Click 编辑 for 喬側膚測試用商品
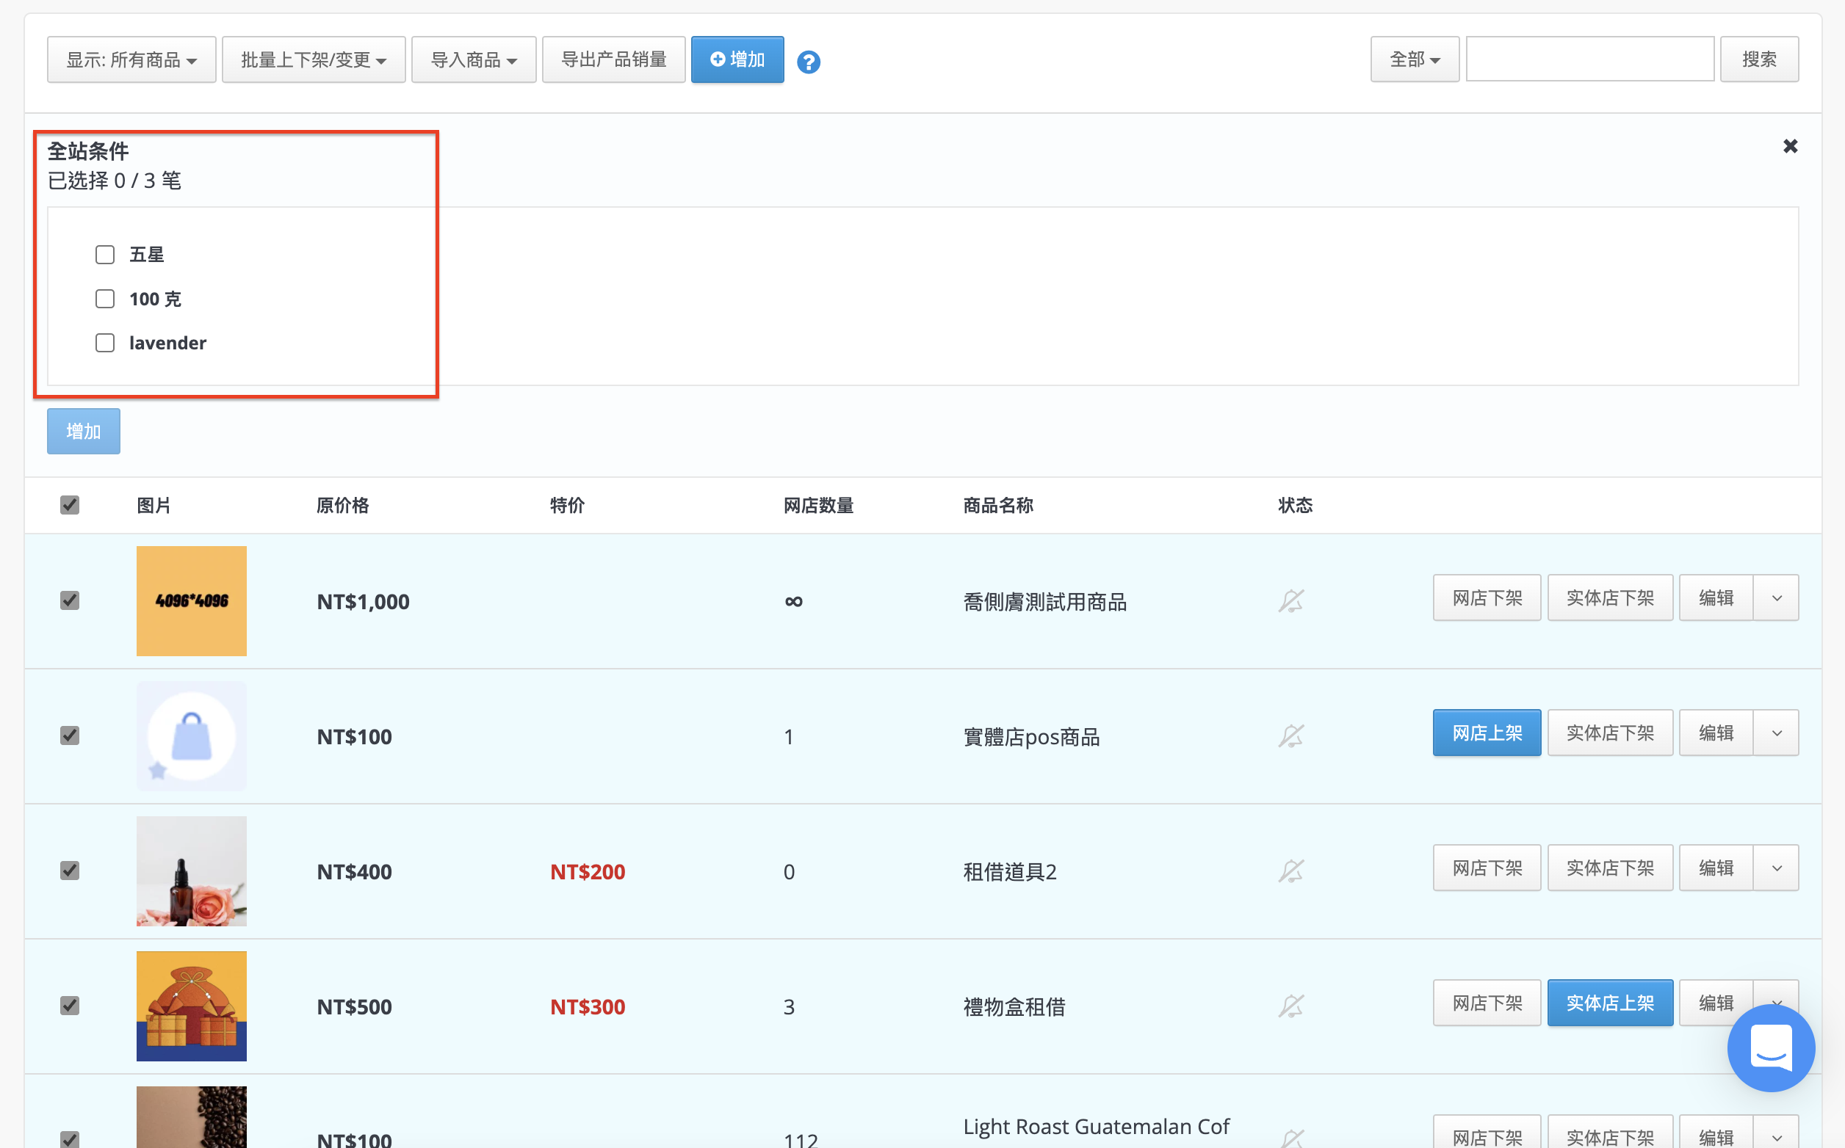 point(1716,598)
